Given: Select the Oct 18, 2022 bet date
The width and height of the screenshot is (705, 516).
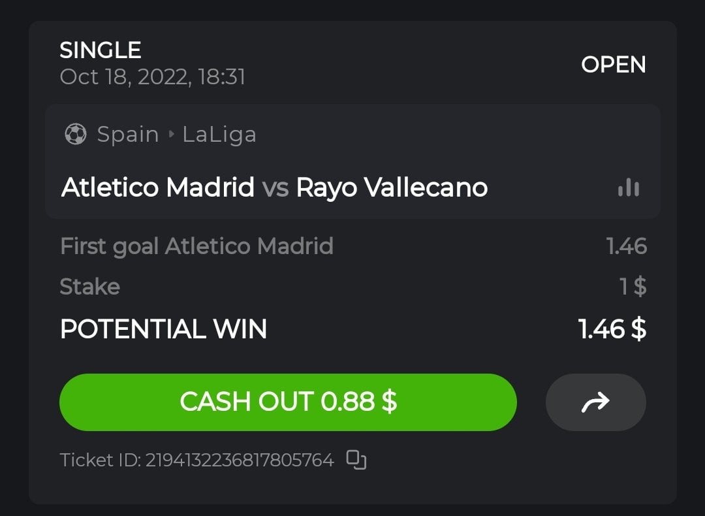Looking at the screenshot, I should (152, 77).
